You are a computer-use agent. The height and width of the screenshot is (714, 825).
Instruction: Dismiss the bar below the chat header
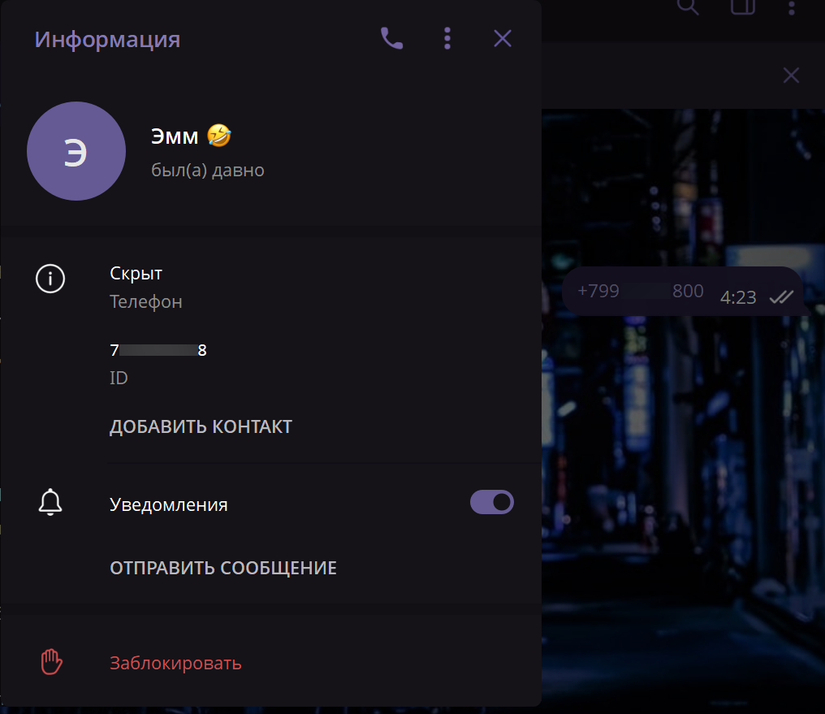pos(791,76)
